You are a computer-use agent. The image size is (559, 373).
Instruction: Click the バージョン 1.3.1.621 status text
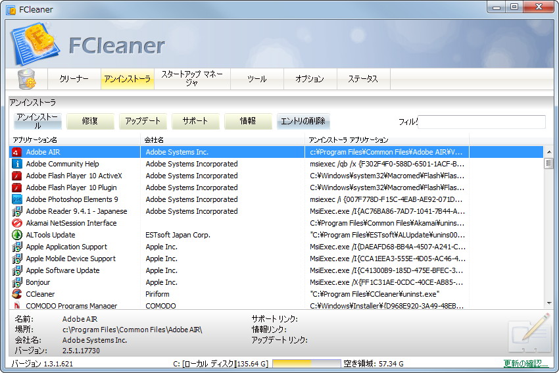pos(42,364)
